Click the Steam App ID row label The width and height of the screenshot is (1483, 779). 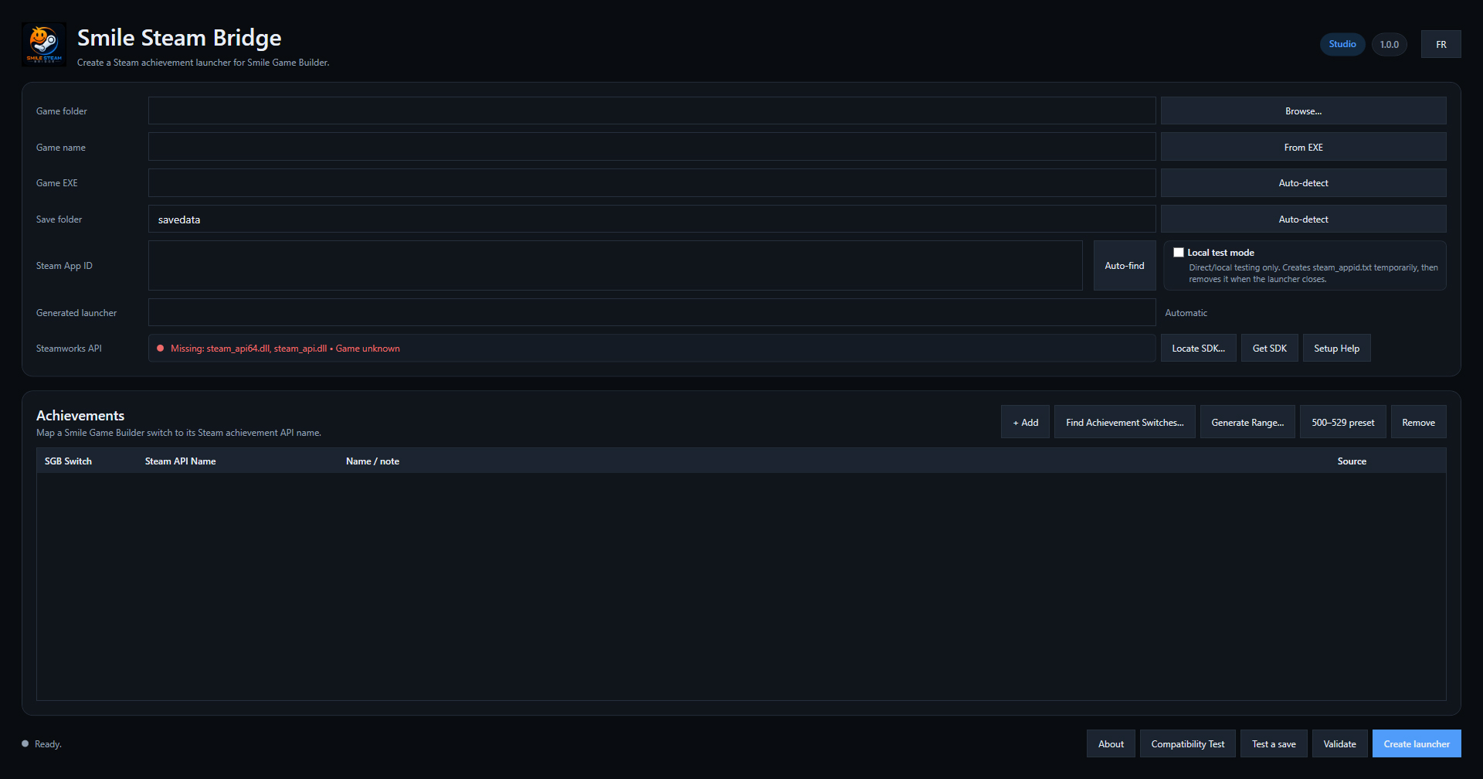click(64, 266)
